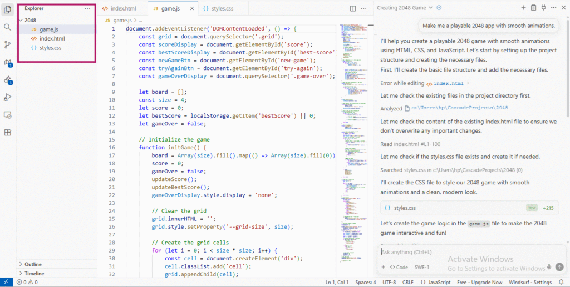Viewport: 570px width, 287px height.
Task: Toggle the Code mode selector in chat
Action: [x=398, y=268]
